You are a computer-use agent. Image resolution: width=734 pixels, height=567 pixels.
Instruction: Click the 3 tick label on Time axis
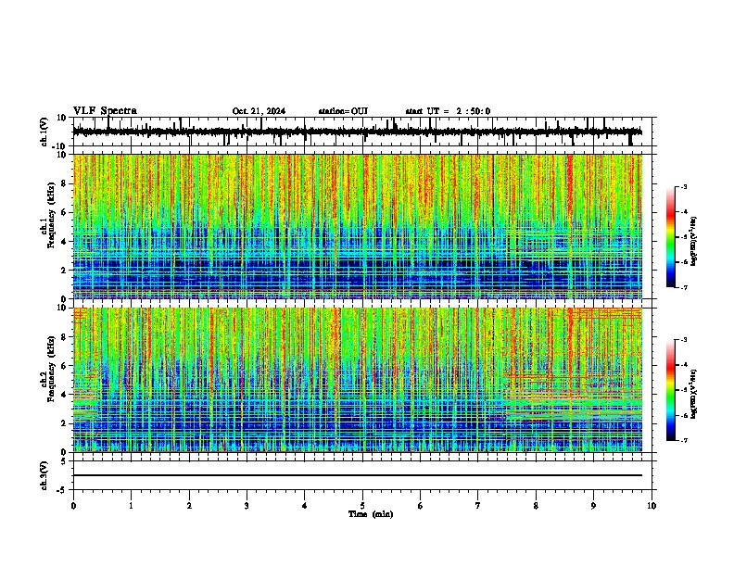(247, 506)
